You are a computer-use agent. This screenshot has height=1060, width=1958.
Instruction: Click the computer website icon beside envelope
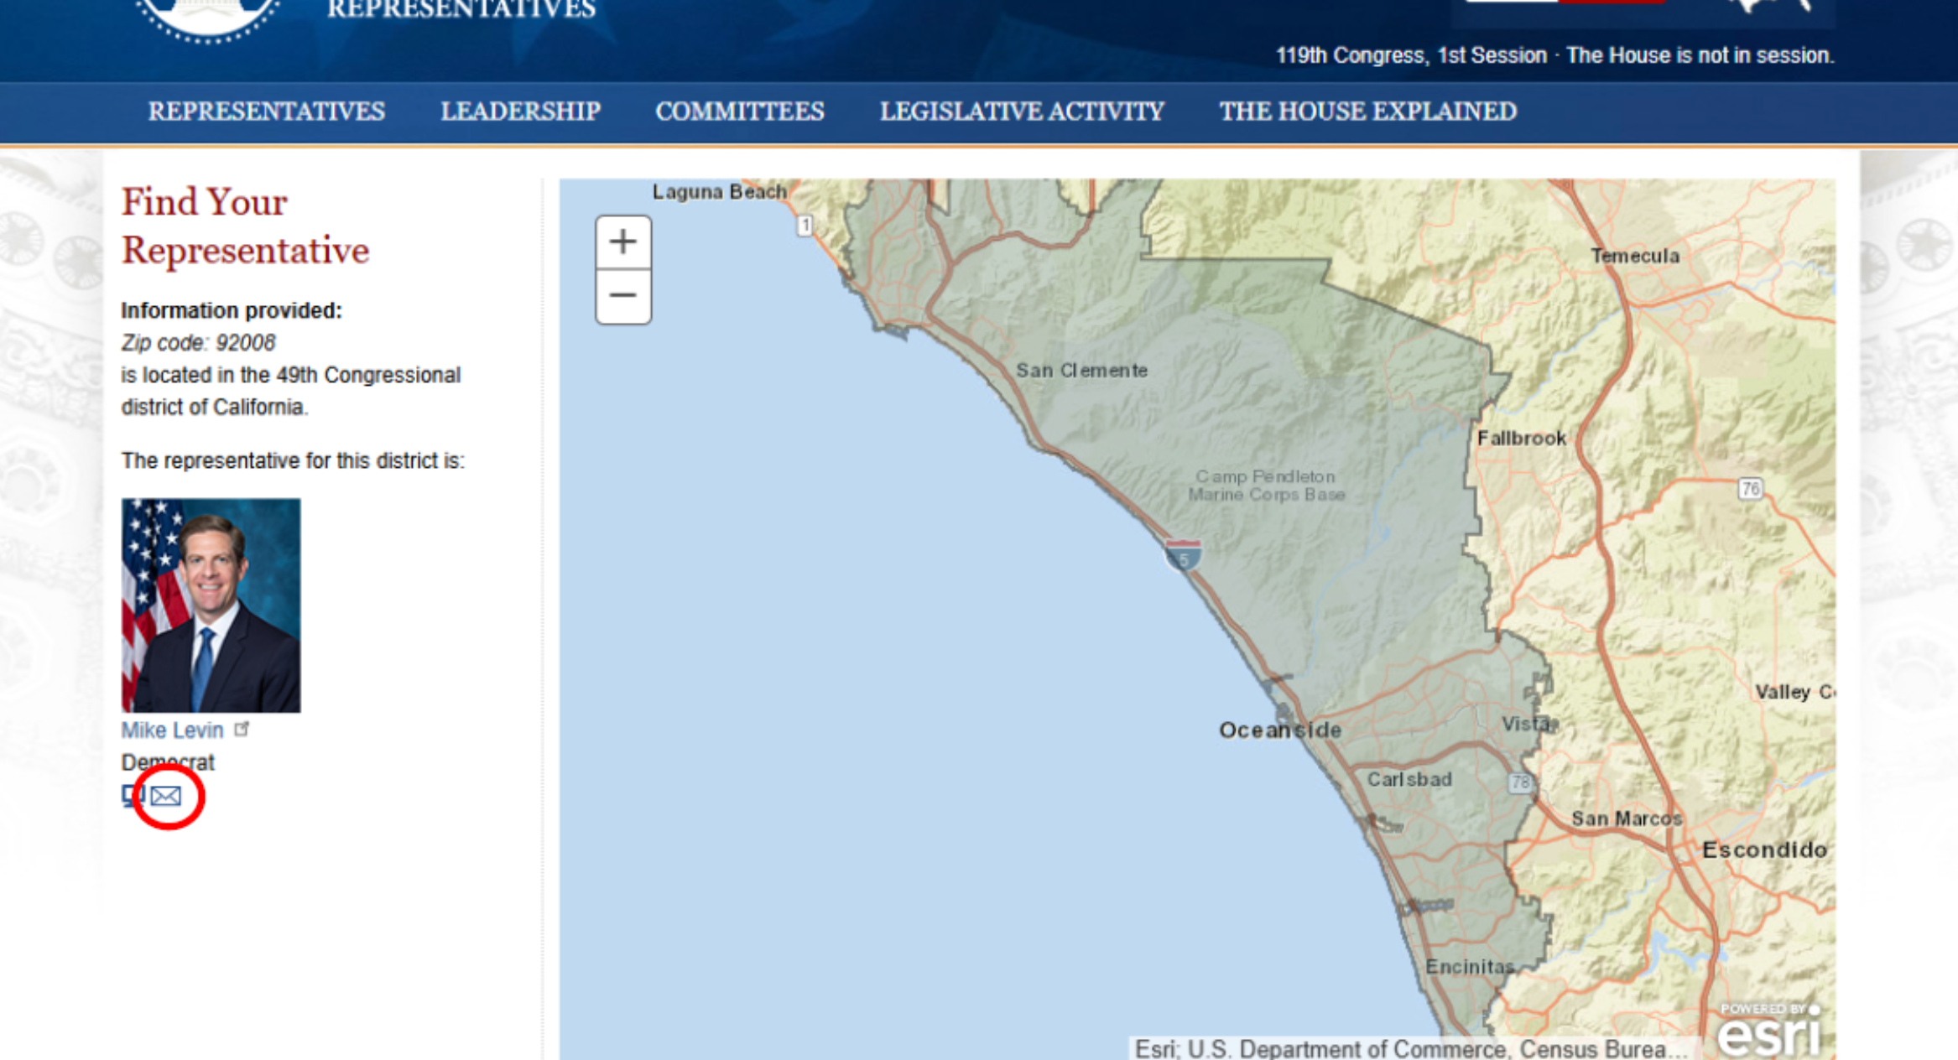coord(132,794)
